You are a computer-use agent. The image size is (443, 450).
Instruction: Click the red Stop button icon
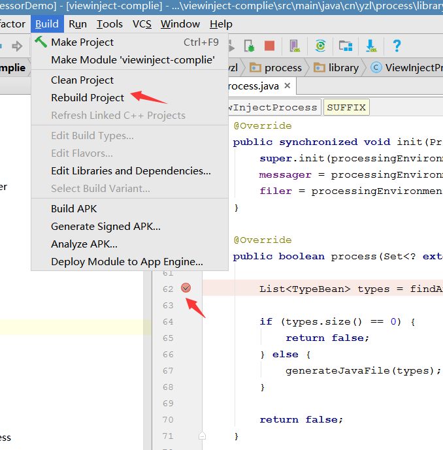click(x=270, y=46)
